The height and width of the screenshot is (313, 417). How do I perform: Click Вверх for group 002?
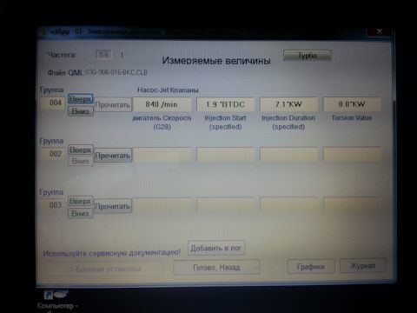coord(81,150)
